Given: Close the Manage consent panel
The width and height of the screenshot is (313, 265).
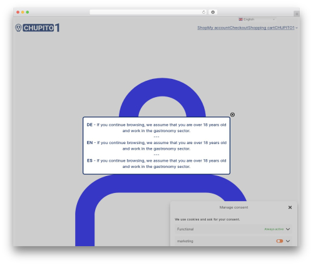Looking at the screenshot, I should [x=290, y=207].
